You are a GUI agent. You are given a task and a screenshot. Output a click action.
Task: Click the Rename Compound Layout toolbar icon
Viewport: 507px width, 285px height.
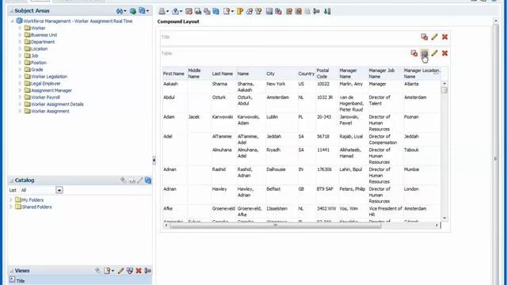(317, 11)
